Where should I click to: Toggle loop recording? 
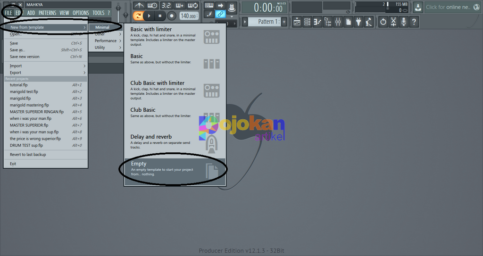193,6
